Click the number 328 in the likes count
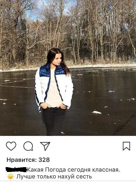 point(44,160)
